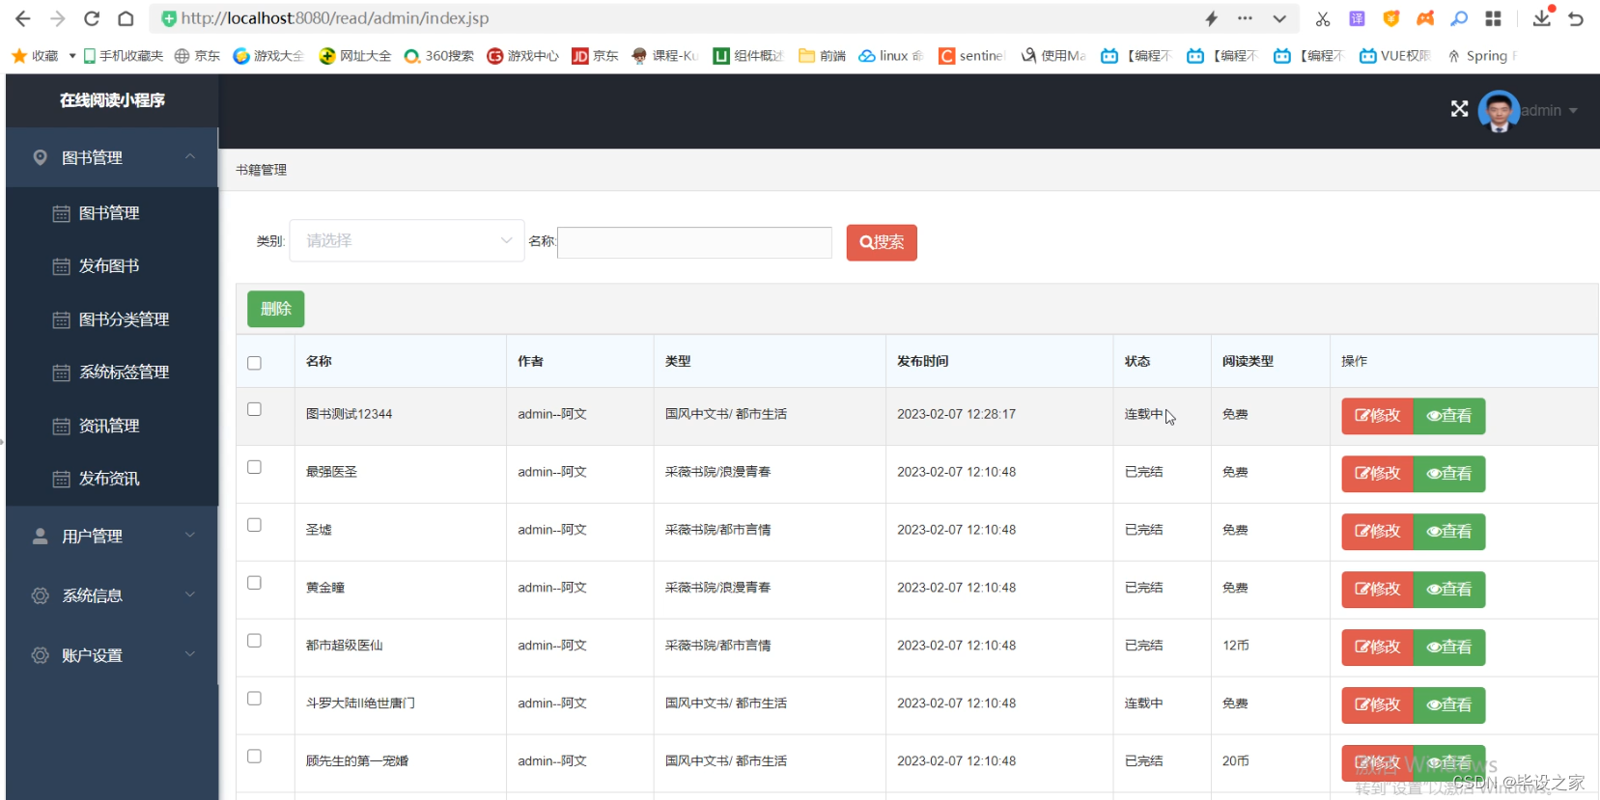Click 修改 for 都市超级医仙
The height and width of the screenshot is (800, 1600).
[1378, 648]
